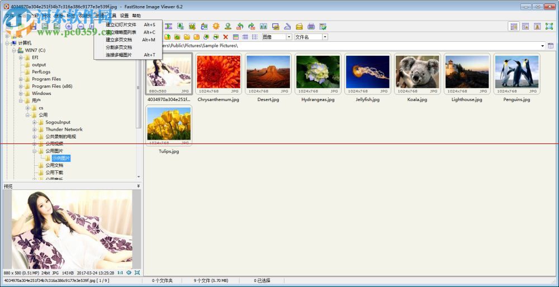Viewport: 559px width, 287px height.
Task: Open the favorites folder star icon
Action: [187, 37]
